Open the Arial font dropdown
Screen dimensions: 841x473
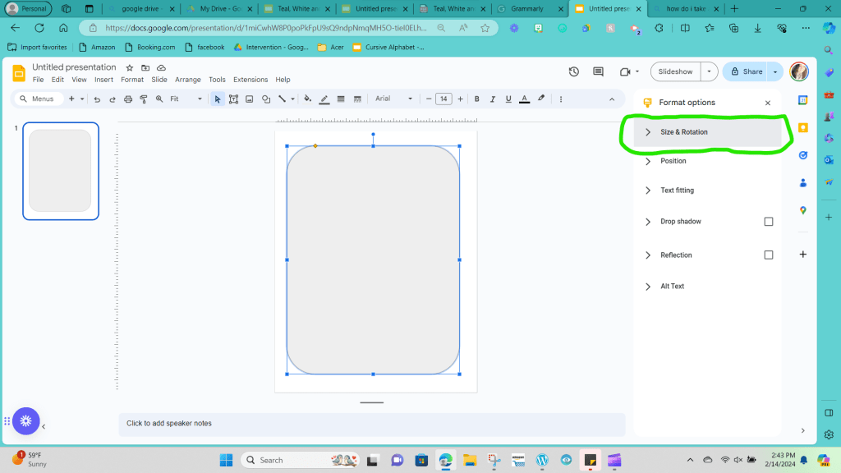point(393,99)
